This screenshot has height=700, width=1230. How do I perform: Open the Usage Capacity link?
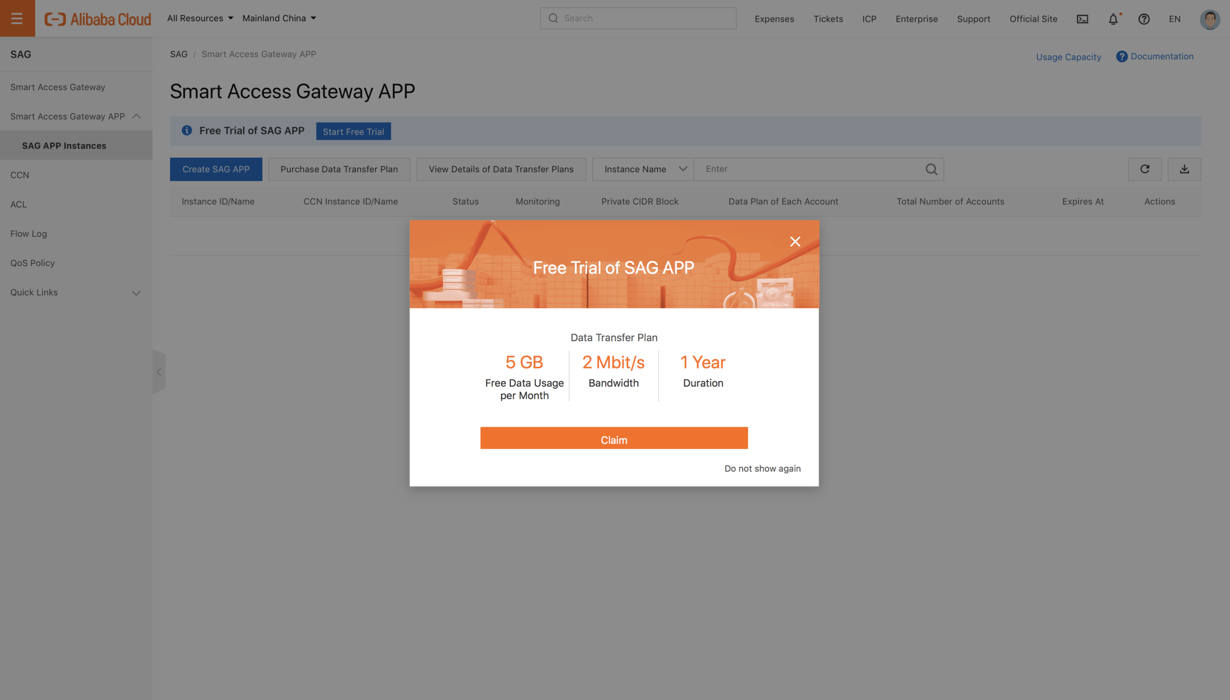click(1068, 57)
